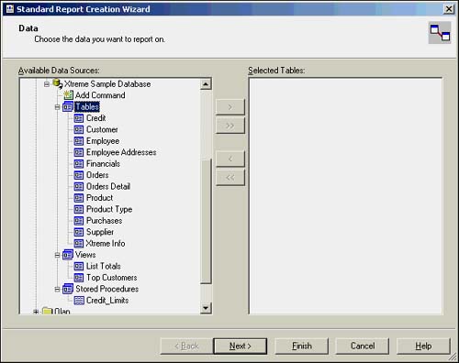Collapse the Stored Procedures node
The height and width of the screenshot is (363, 459).
[57, 290]
